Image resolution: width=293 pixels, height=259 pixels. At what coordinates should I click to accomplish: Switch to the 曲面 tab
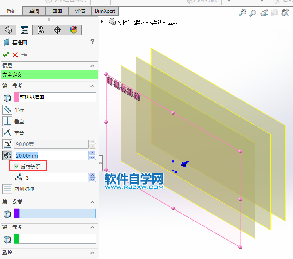coord(57,11)
